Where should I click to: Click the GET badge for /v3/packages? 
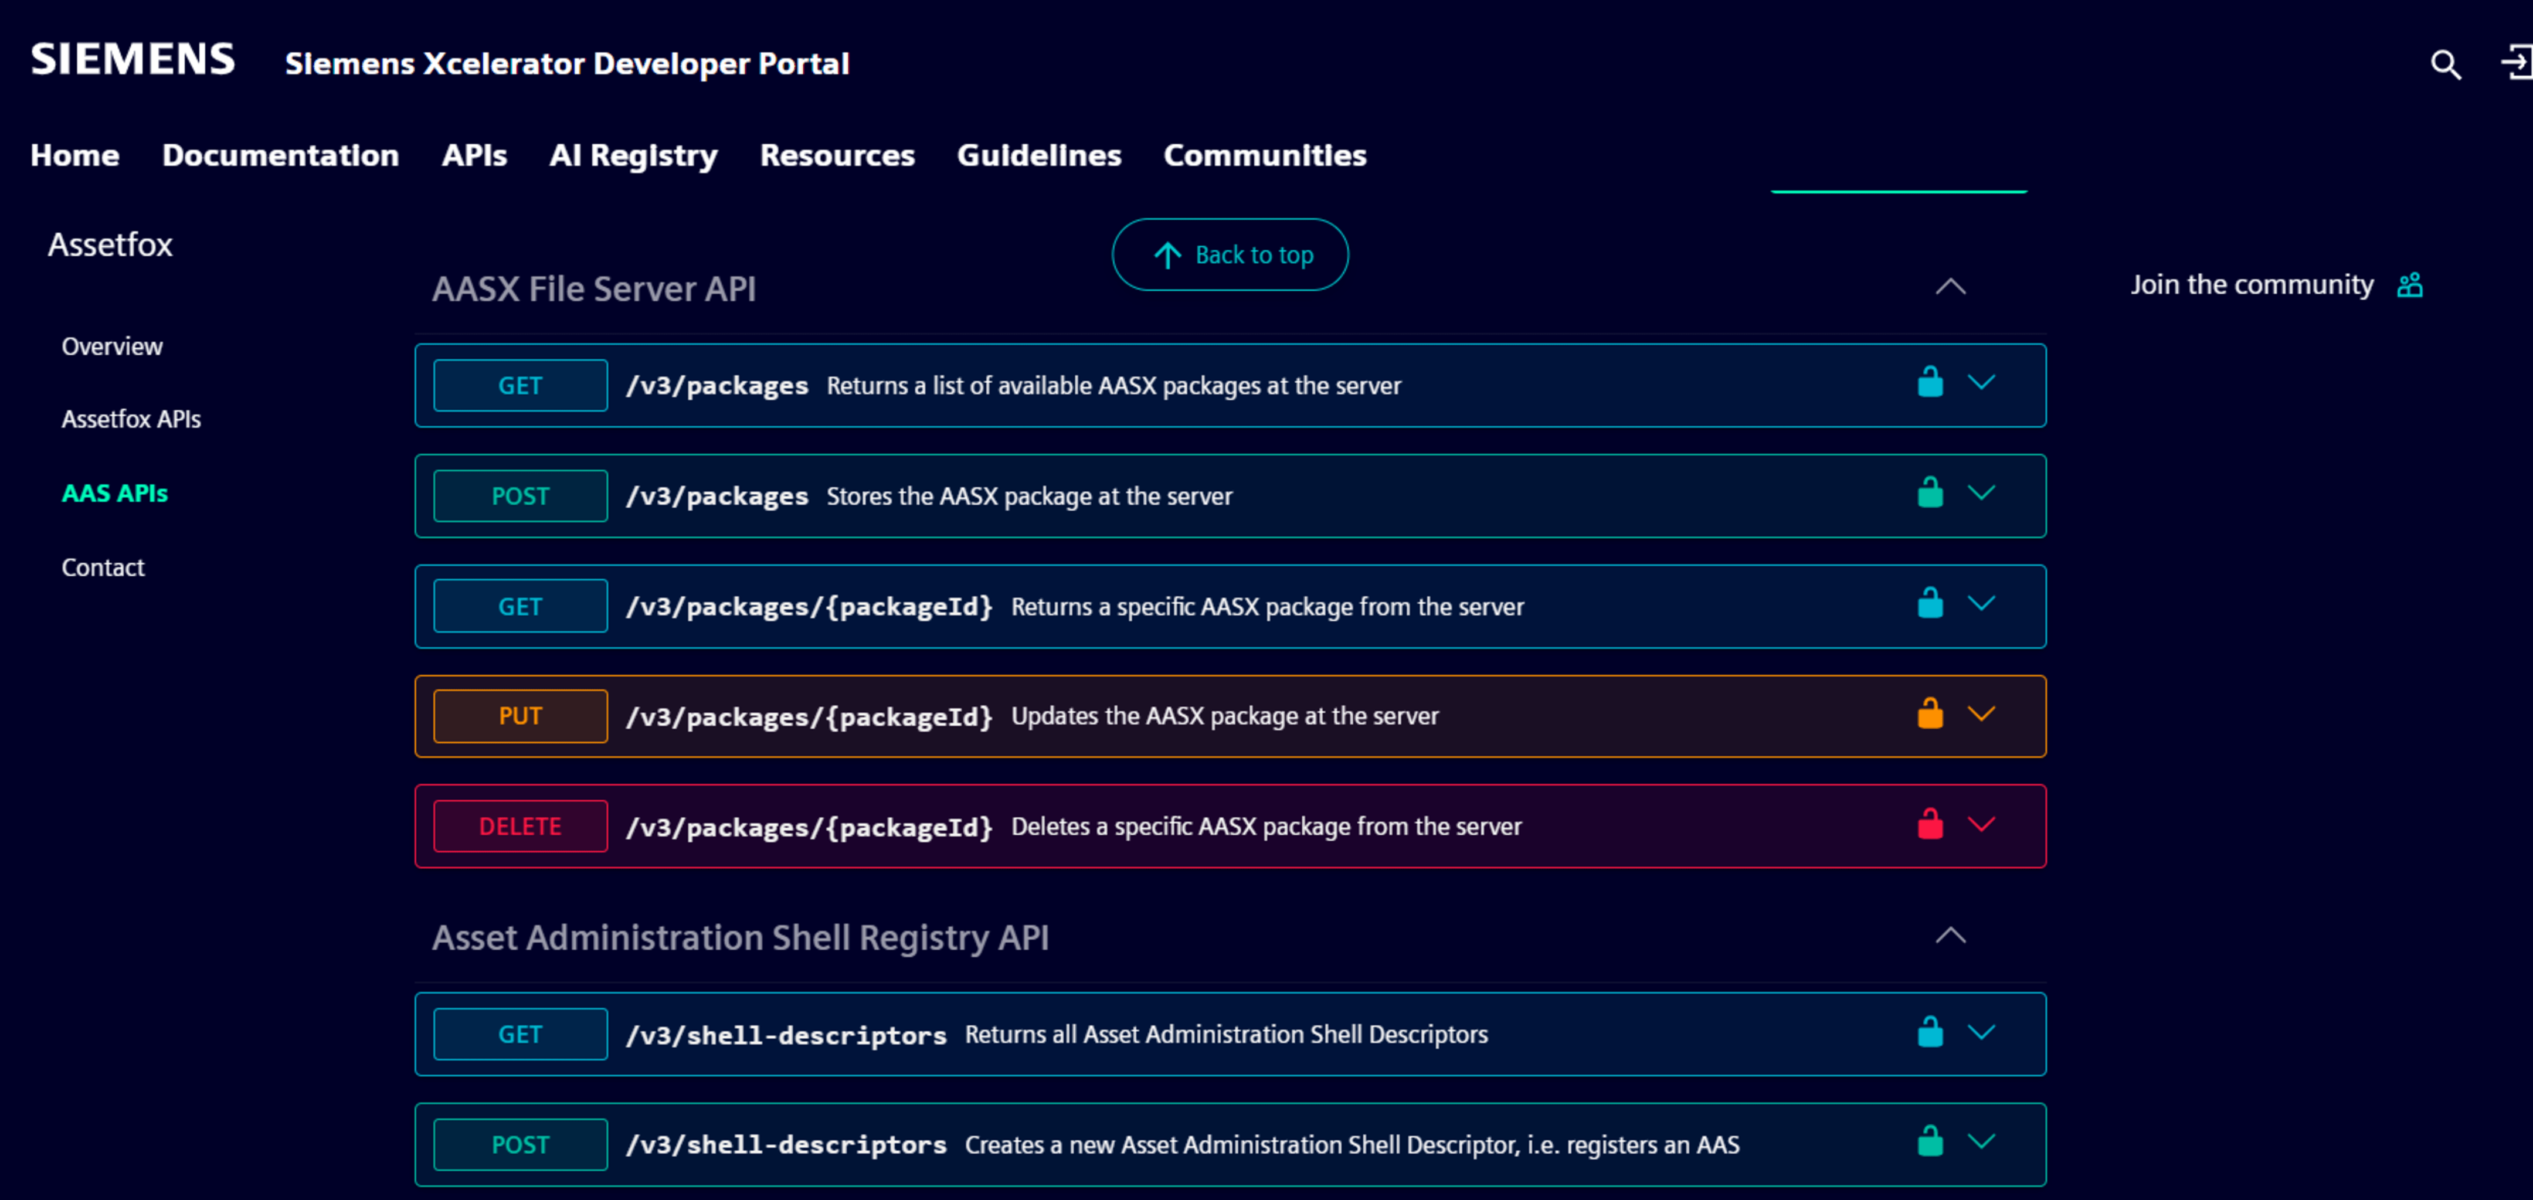tap(520, 385)
